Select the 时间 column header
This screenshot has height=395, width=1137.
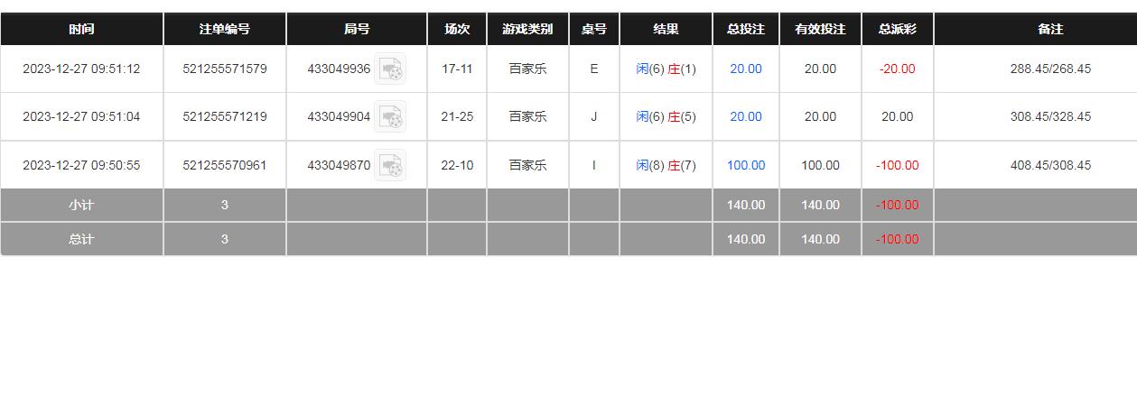[x=81, y=29]
